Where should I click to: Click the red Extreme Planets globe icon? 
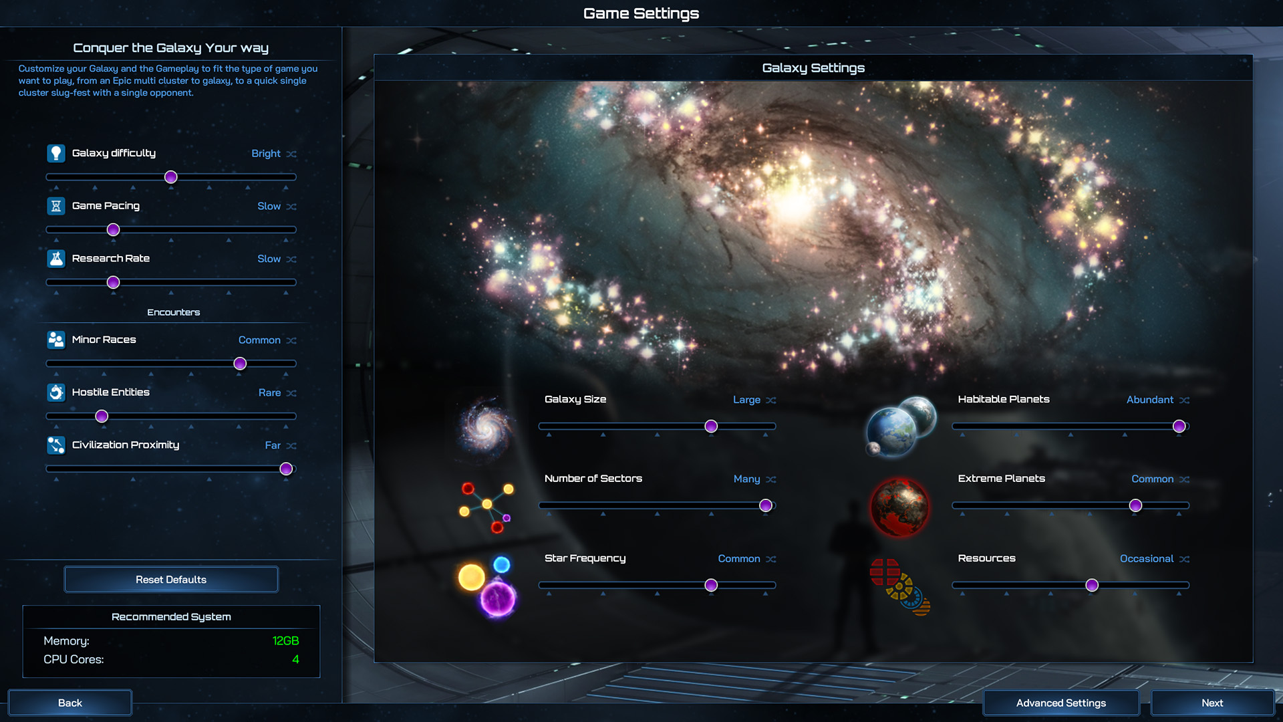[900, 507]
